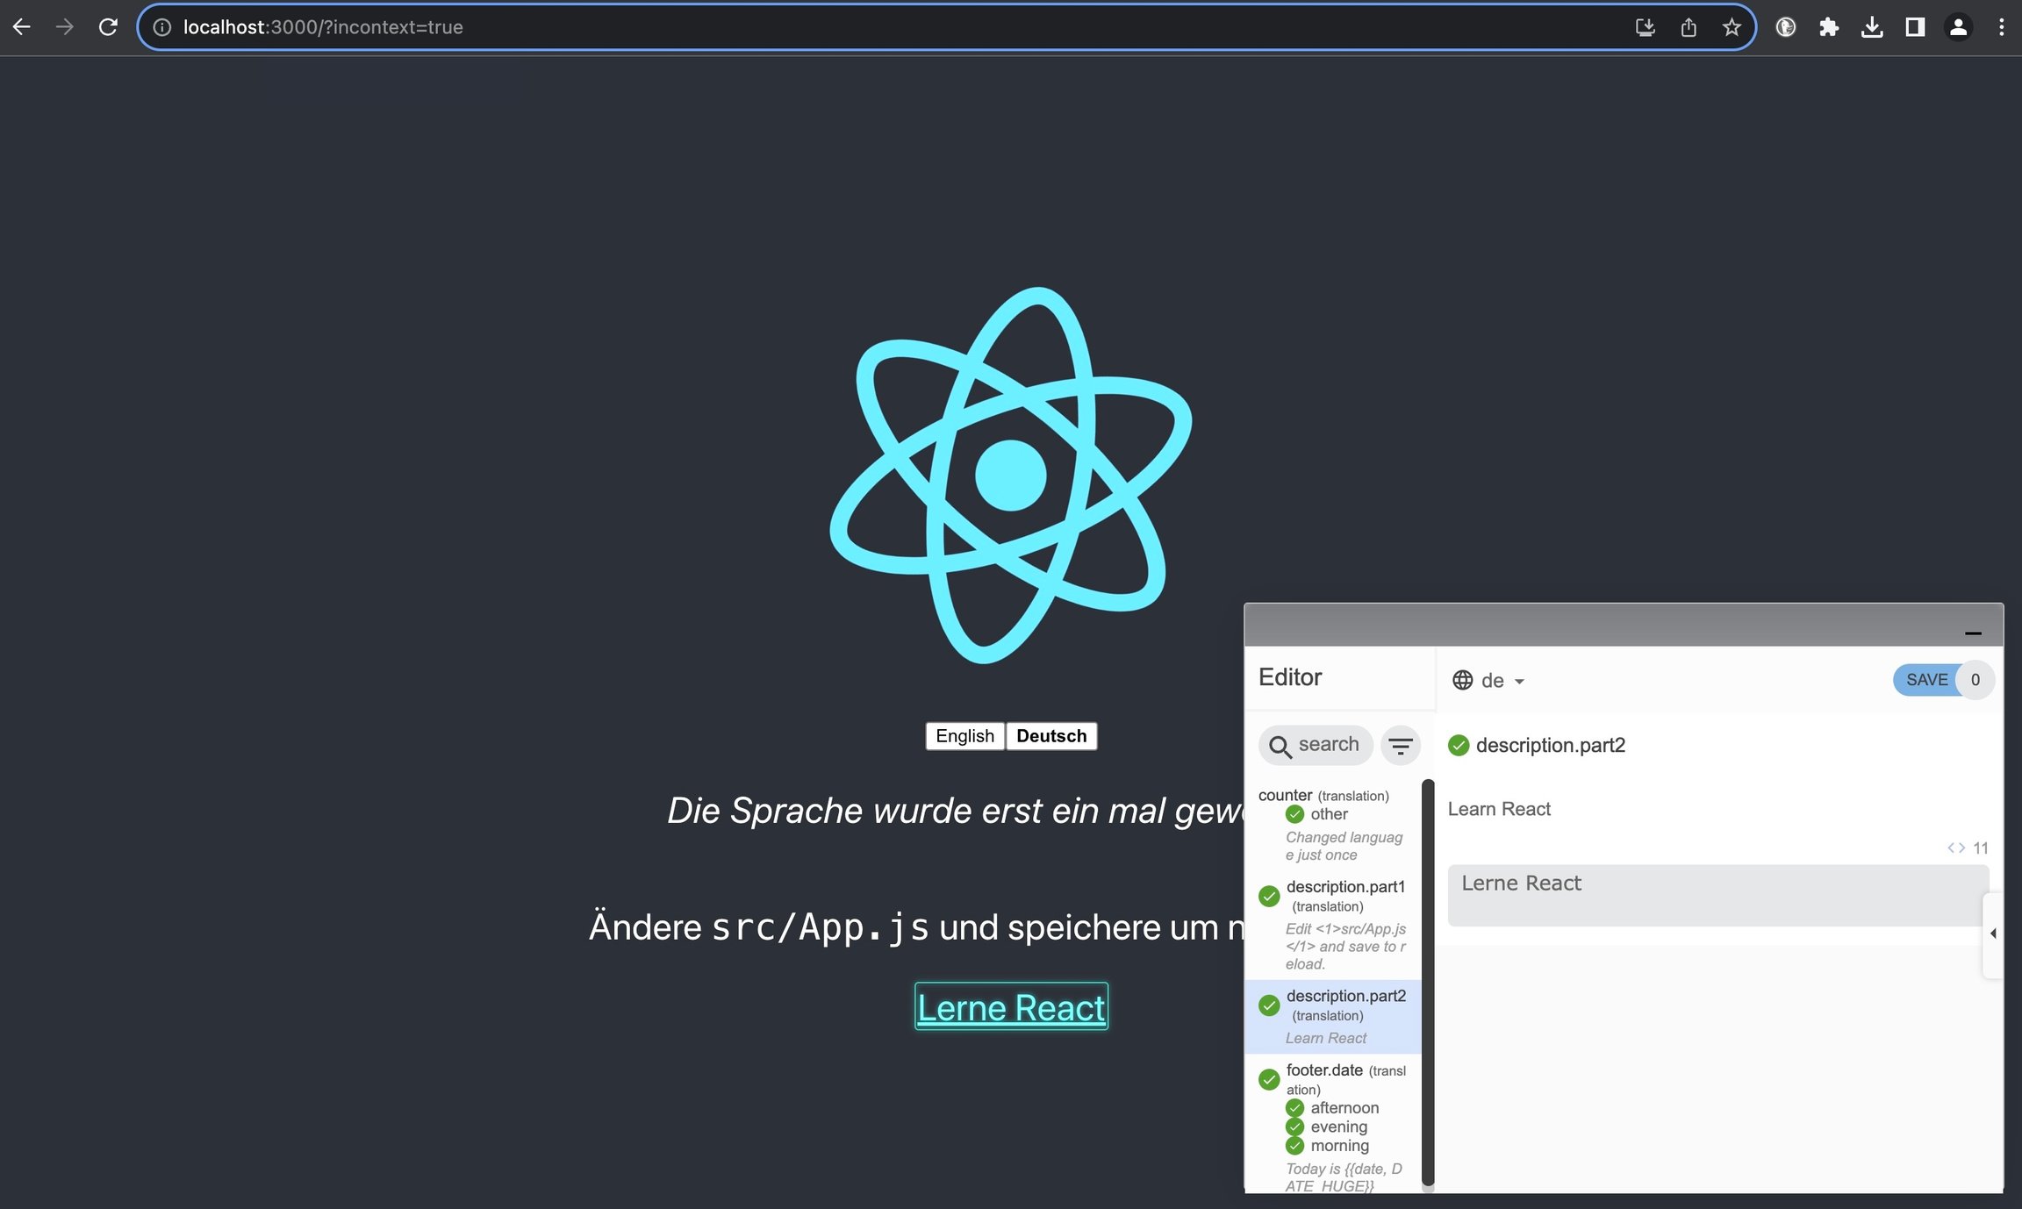Switch language to Deutsch
2022x1209 pixels.
point(1050,736)
